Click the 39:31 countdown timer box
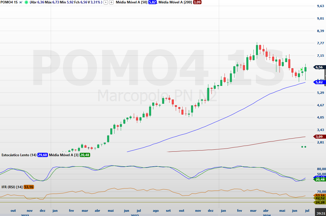This screenshot has height=216, width=326. pos(320,213)
